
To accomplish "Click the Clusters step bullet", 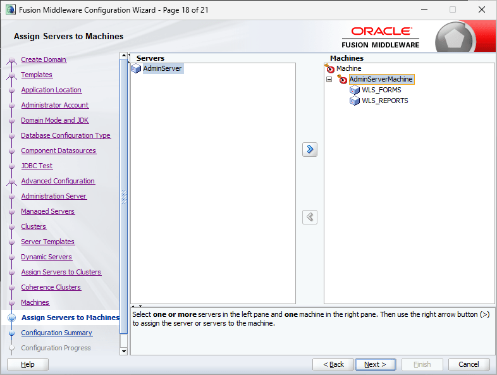I will [12, 226].
